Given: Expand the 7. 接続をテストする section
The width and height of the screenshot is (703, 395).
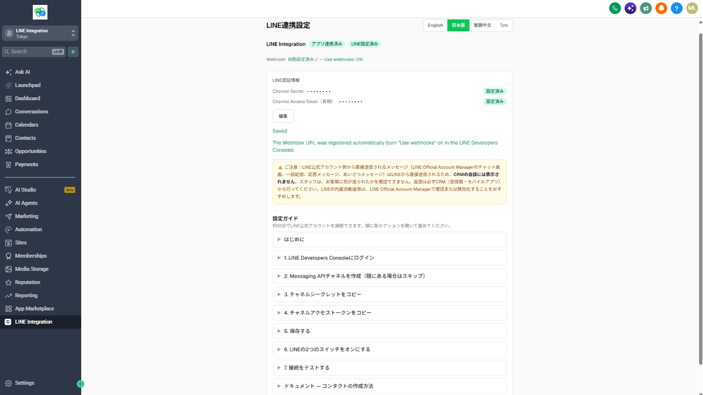Looking at the screenshot, I should [x=389, y=368].
